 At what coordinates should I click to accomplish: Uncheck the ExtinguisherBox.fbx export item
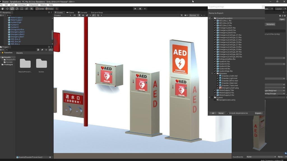point(215,59)
